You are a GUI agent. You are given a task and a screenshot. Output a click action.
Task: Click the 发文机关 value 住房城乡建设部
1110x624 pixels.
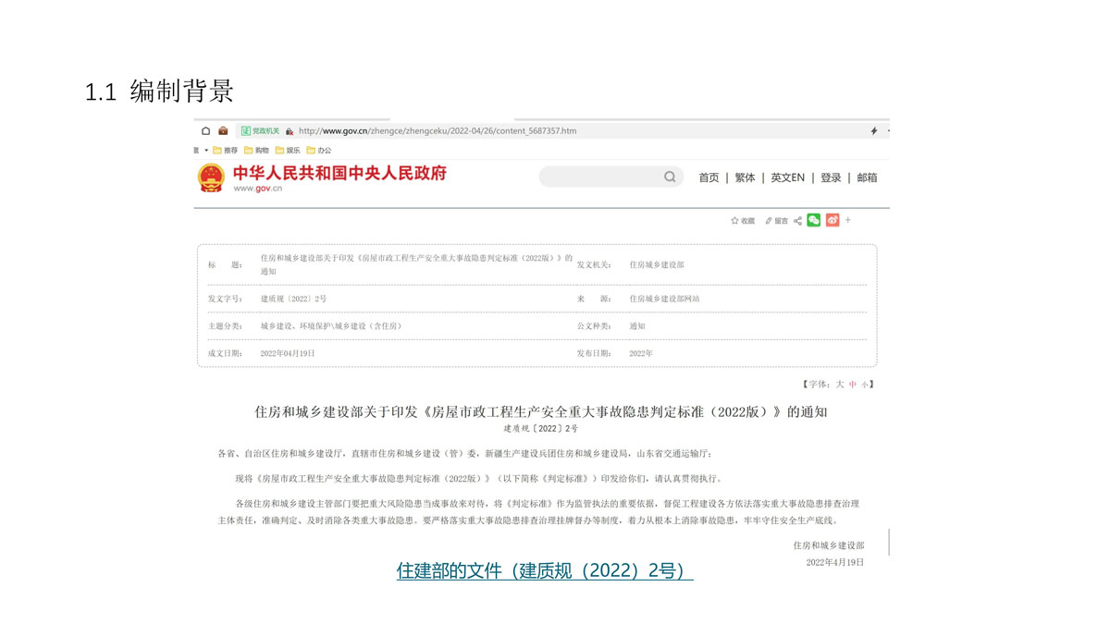pos(657,264)
